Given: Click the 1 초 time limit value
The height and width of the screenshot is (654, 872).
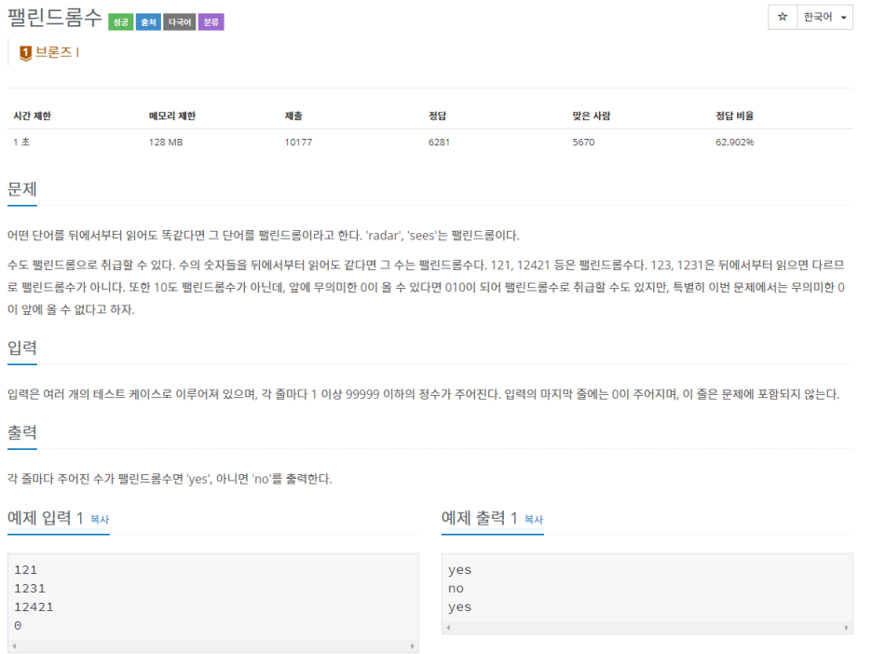Looking at the screenshot, I should point(21,143).
